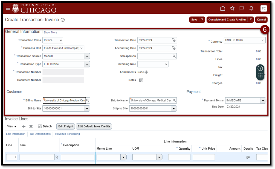Expand the Transaction Source dropdown arrow

pos(87,56)
